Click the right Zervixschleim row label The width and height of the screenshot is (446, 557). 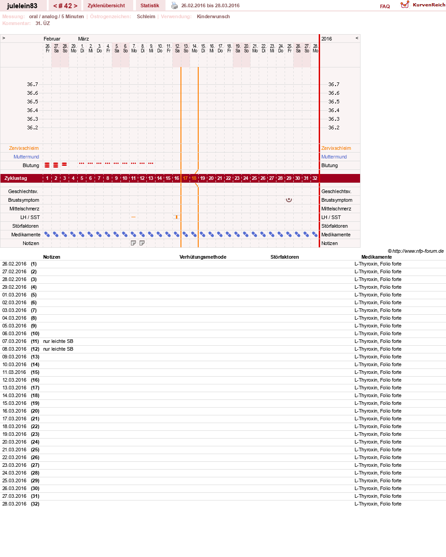[336, 148]
